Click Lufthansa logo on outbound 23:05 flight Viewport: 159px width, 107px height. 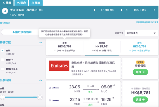click(x=54, y=88)
